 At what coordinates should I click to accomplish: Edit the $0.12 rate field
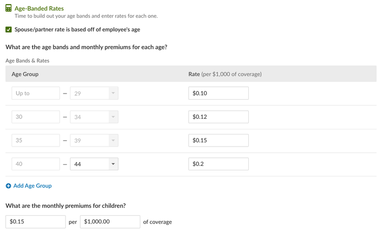coord(218,117)
